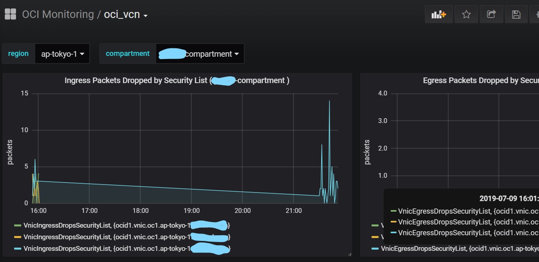Click the packets label on Ingress y-axis
This screenshot has height=262, width=539.
[10, 152]
